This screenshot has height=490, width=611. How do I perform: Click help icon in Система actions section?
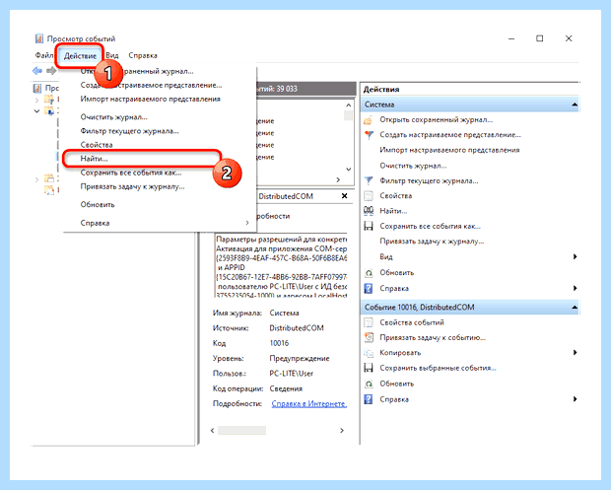(x=369, y=289)
